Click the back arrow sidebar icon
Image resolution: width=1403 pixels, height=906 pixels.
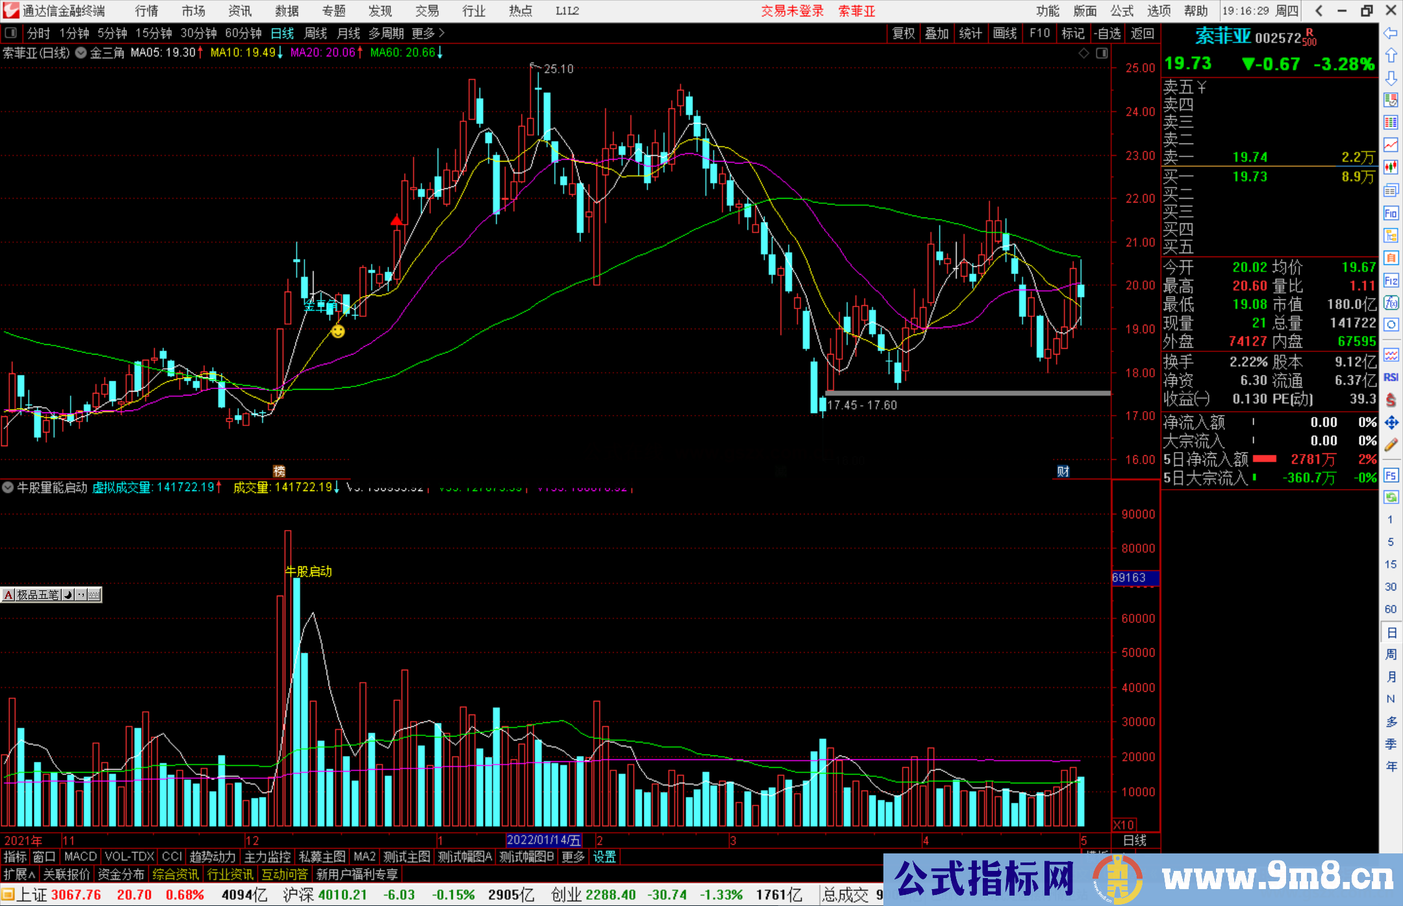[1391, 33]
